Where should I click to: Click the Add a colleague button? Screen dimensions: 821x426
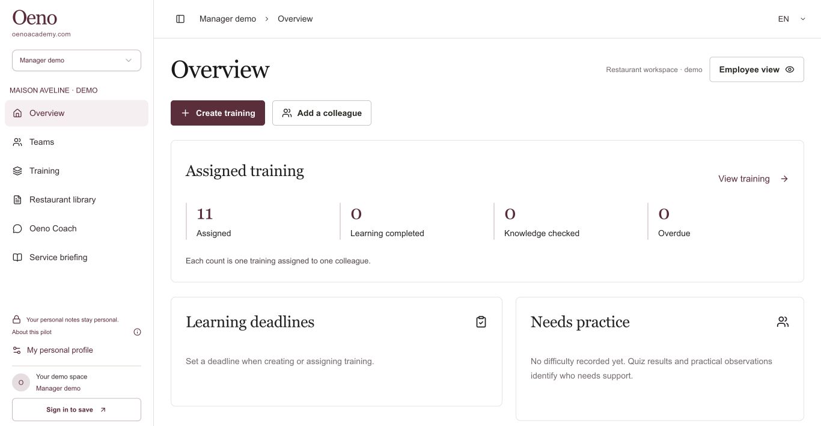[x=322, y=113]
